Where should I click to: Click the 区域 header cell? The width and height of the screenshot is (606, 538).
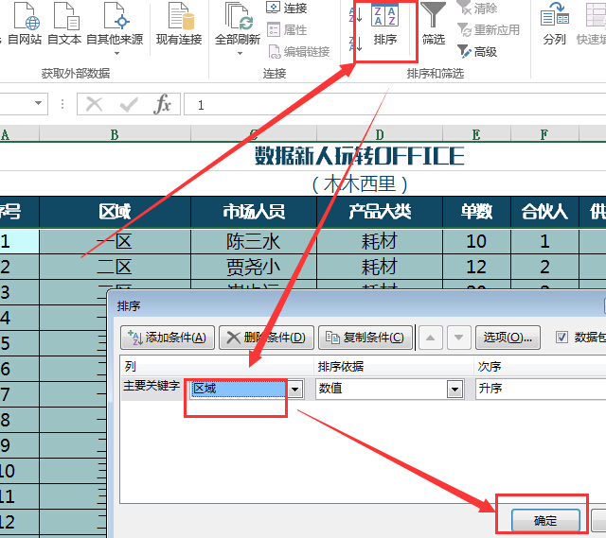(x=115, y=212)
